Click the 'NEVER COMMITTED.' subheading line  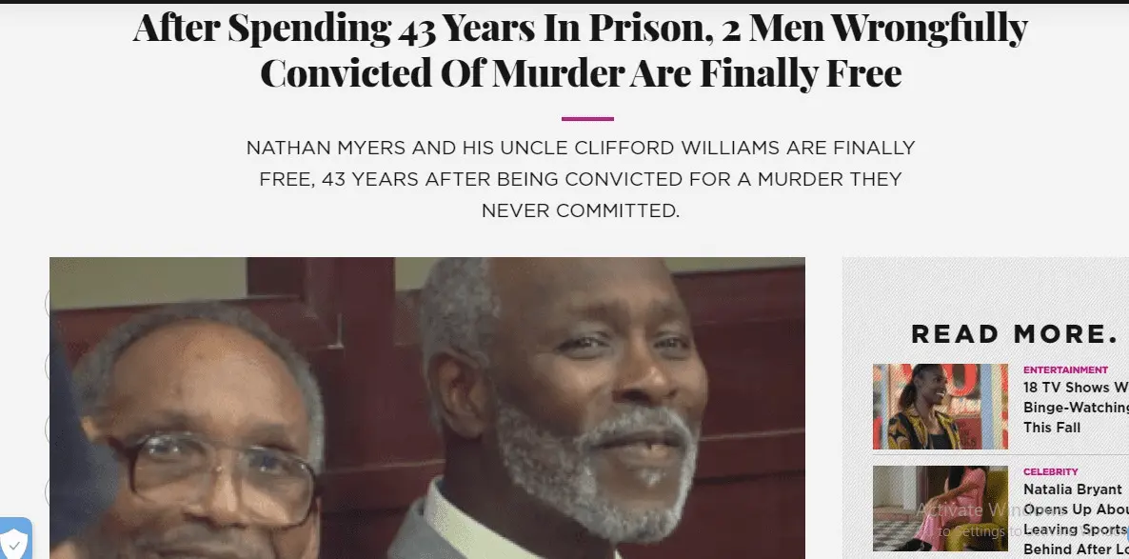click(581, 210)
